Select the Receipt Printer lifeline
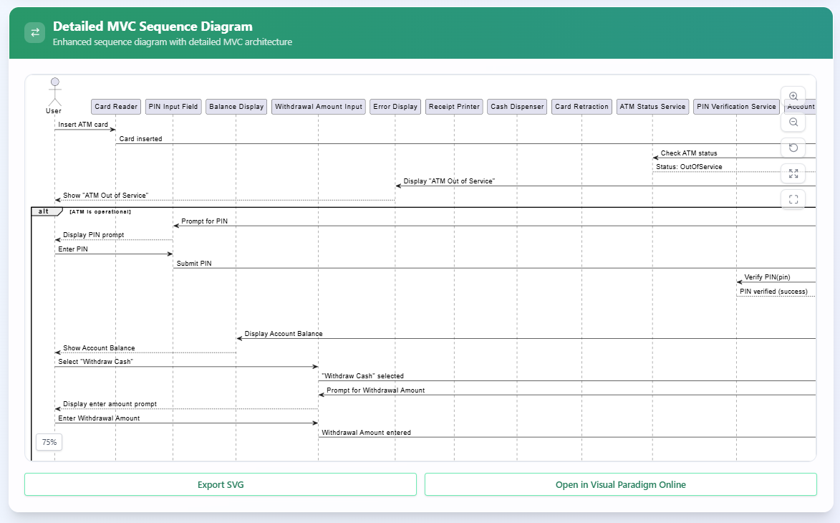Image resolution: width=840 pixels, height=523 pixels. (x=453, y=106)
